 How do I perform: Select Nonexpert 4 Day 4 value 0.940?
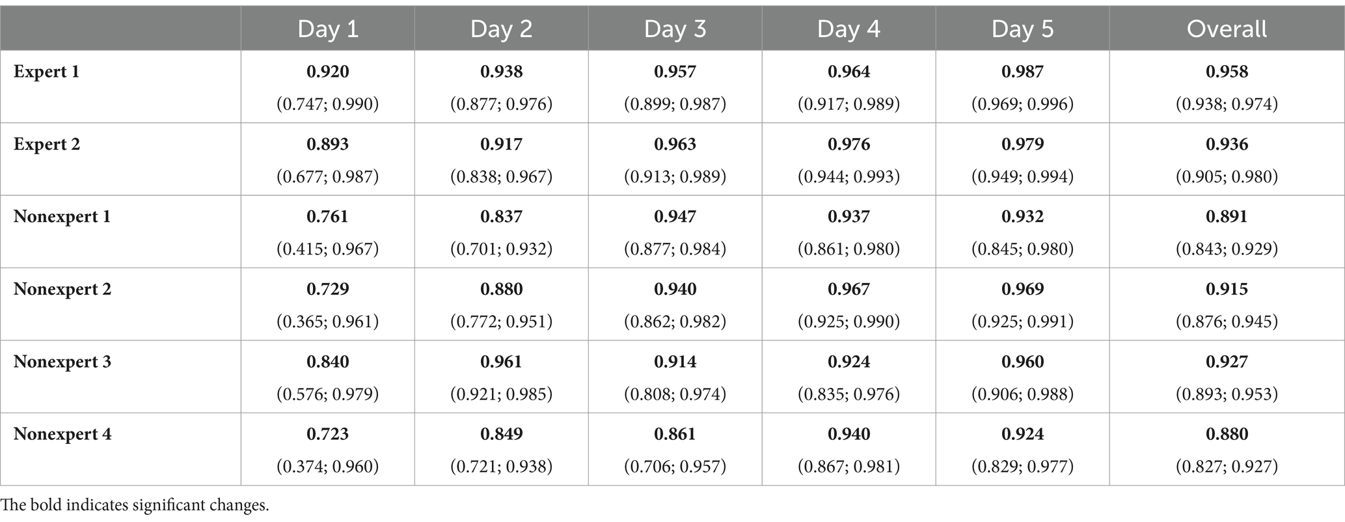[x=849, y=434]
